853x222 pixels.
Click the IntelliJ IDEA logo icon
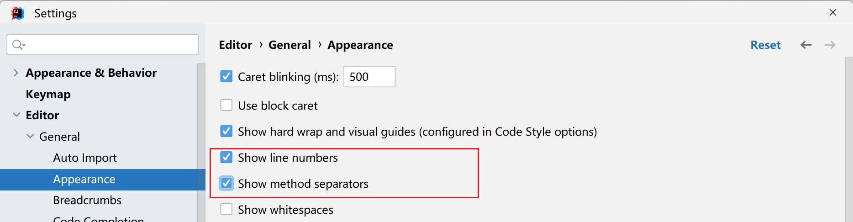17,13
